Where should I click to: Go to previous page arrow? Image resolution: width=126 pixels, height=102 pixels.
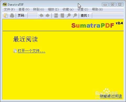pyautogui.click(x=41, y=16)
